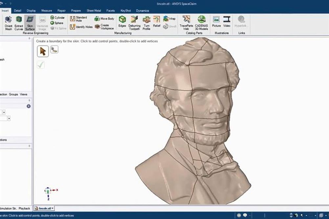Click the XZ axis orientation triad
This screenshot has width=329, height=219.
50,193
